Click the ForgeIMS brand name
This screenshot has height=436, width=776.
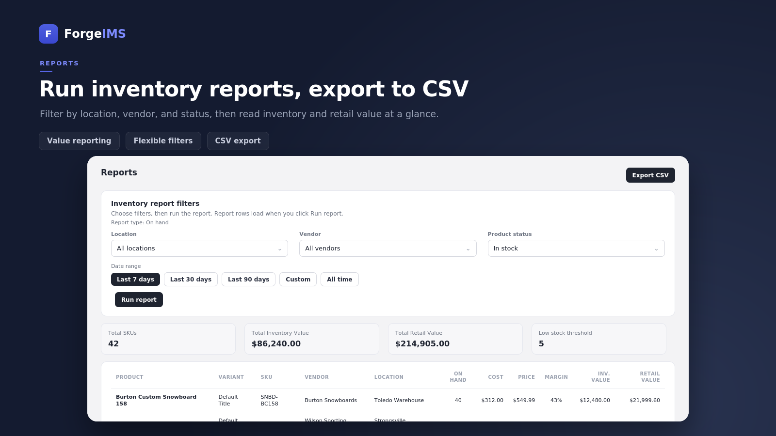(95, 34)
